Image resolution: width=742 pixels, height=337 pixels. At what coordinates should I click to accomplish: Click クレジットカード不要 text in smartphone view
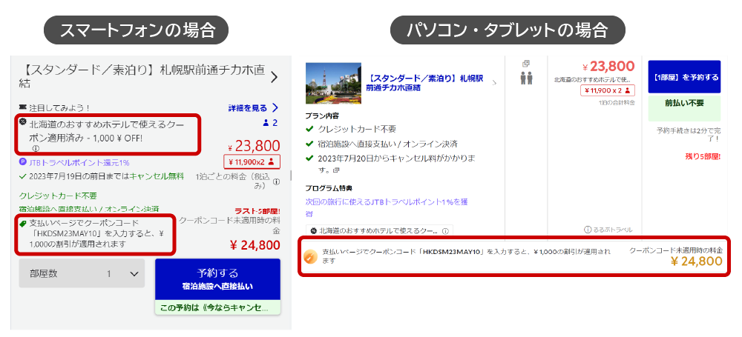58,196
